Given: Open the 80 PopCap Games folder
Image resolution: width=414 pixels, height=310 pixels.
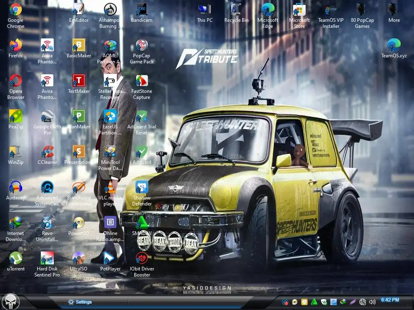Looking at the screenshot, I should click(362, 16).
